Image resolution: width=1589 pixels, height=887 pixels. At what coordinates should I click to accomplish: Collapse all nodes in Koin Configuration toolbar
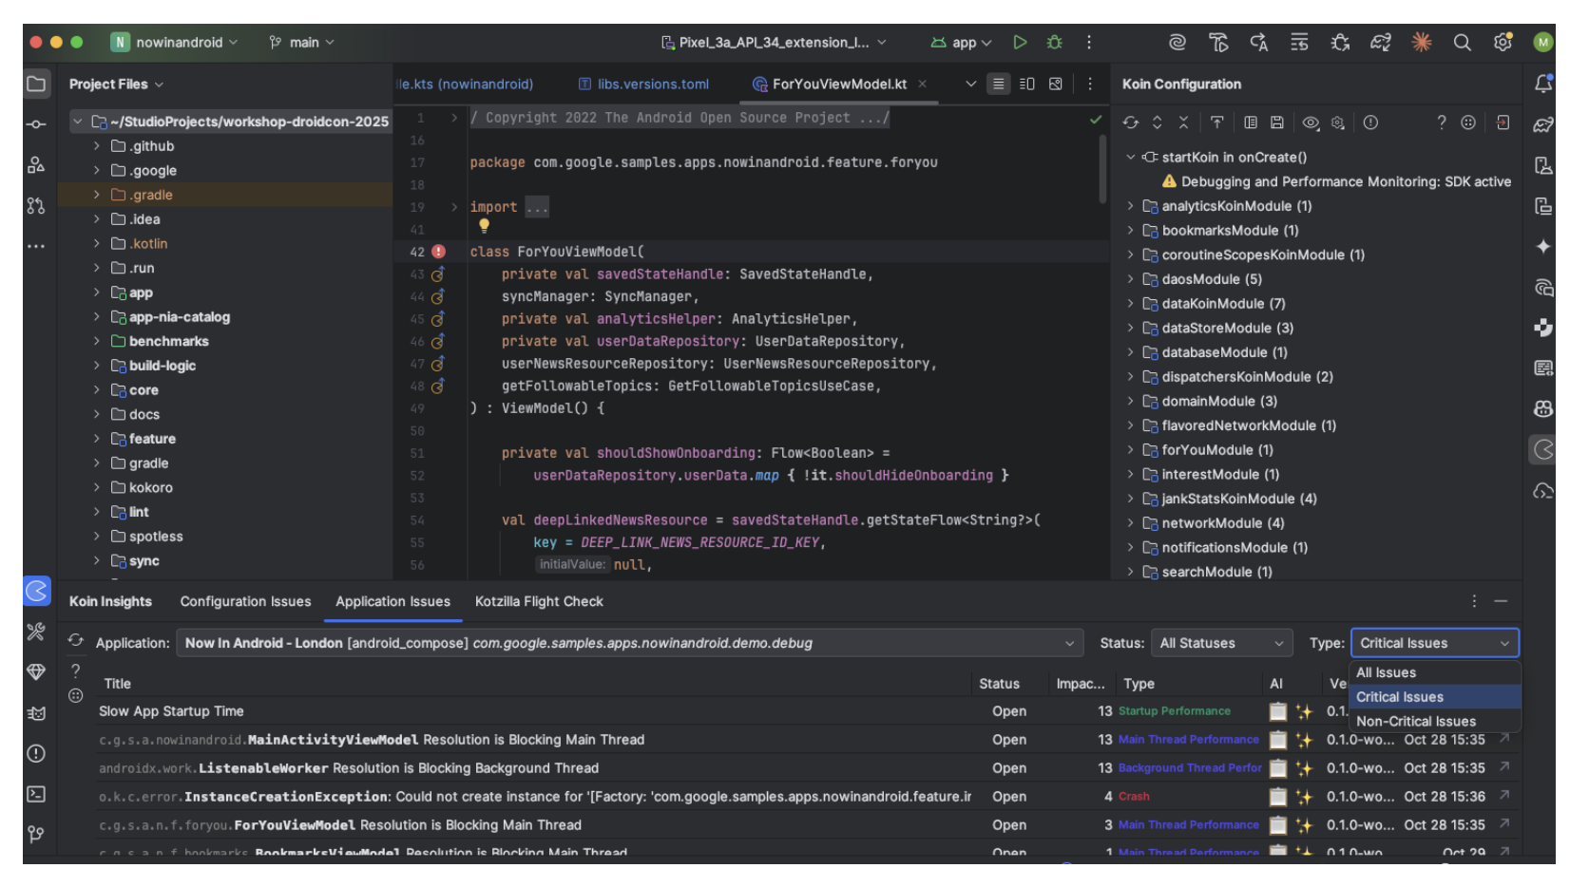(x=1183, y=123)
